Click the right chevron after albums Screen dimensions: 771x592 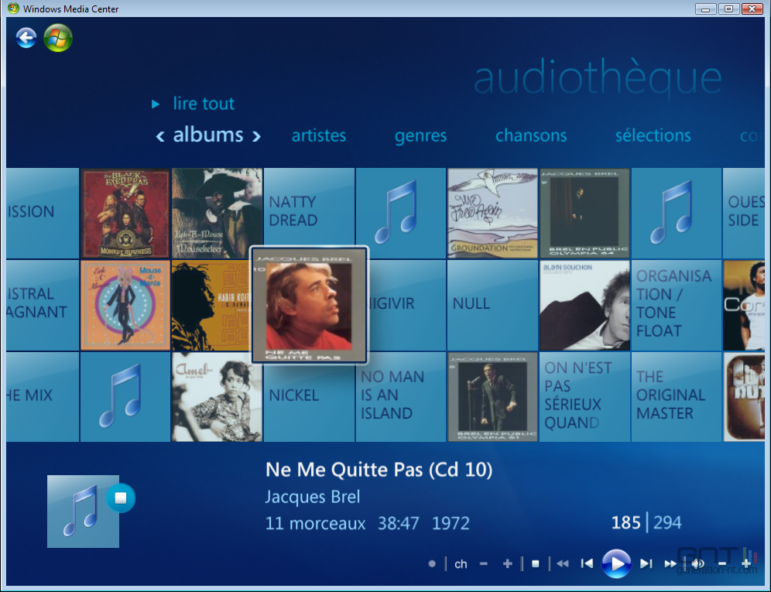[x=256, y=136]
